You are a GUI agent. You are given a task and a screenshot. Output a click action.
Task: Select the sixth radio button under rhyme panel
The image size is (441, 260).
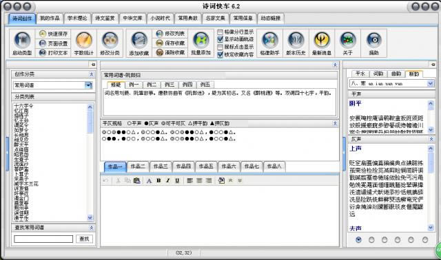pyautogui.click(x=425, y=240)
